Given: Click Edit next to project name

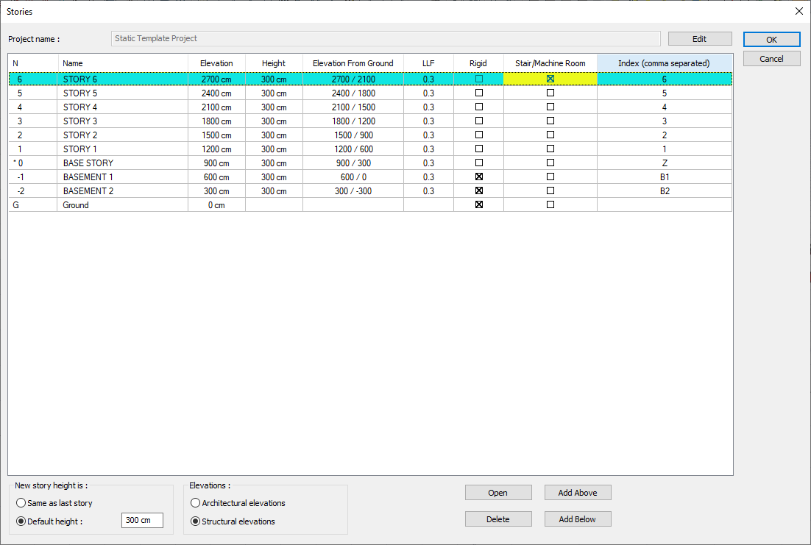Looking at the screenshot, I should point(699,39).
